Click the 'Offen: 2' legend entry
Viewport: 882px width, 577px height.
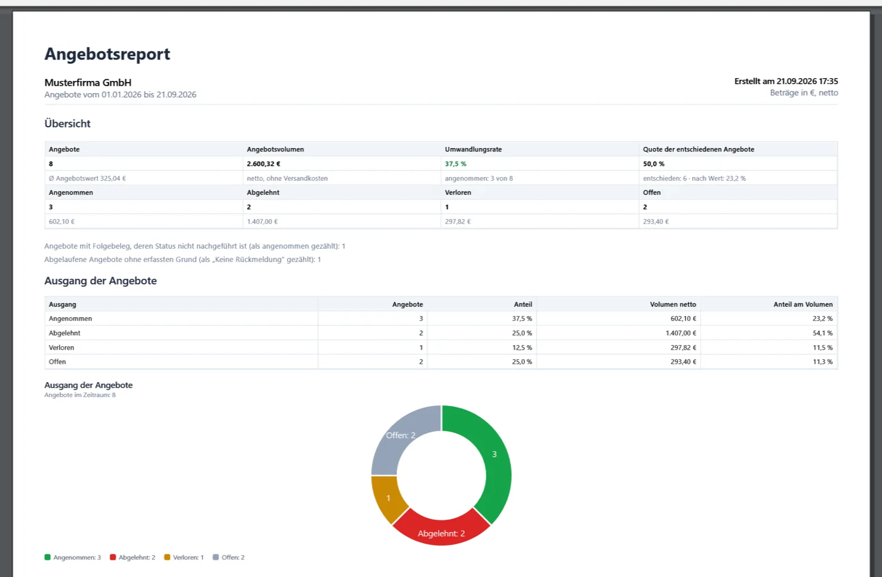point(229,557)
